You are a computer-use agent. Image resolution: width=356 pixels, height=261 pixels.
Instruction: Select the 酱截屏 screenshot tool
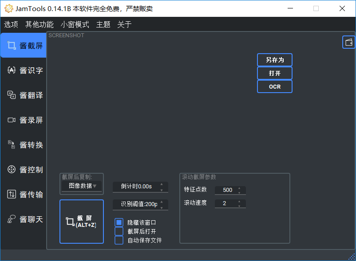pos(24,45)
